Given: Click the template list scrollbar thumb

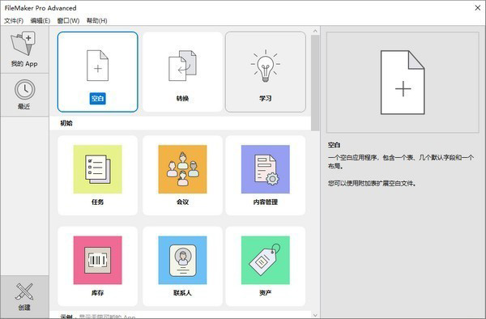Looking at the screenshot, I should (315, 83).
